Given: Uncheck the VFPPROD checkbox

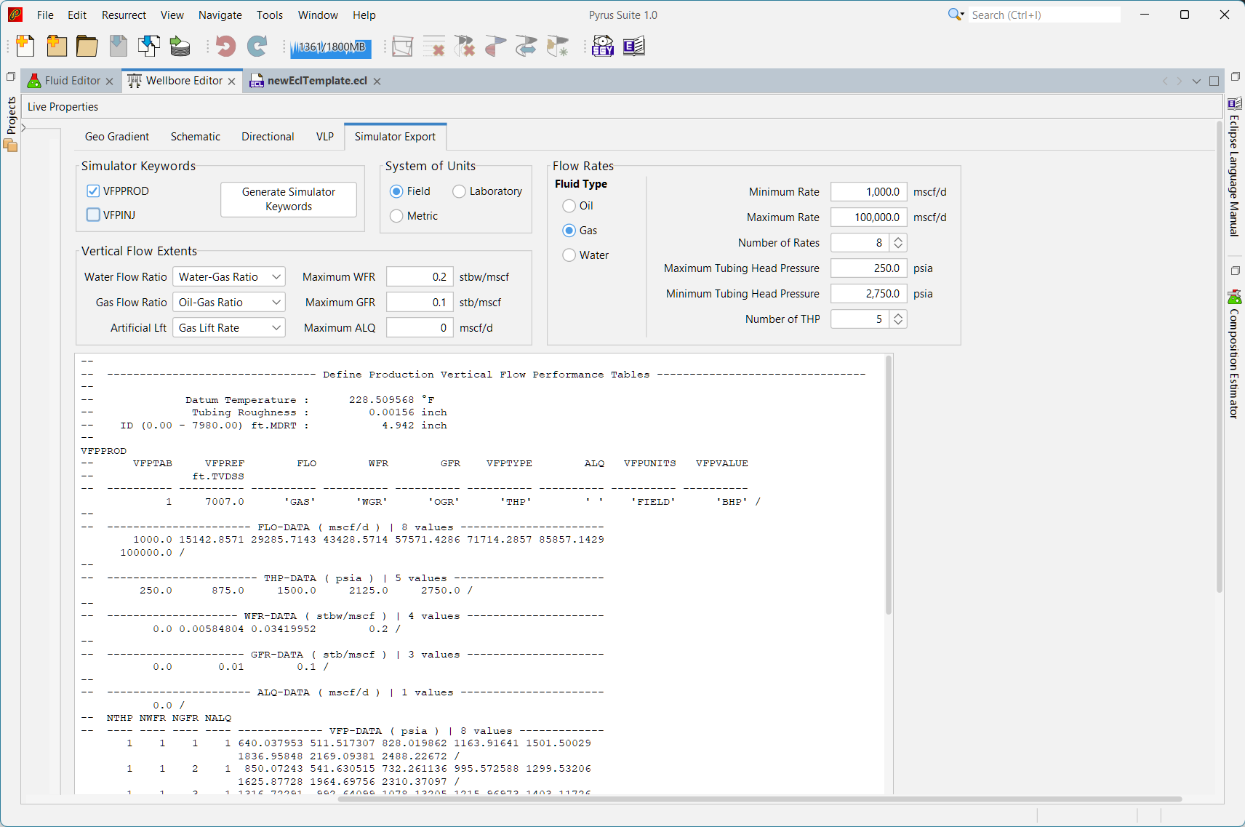Looking at the screenshot, I should tap(93, 191).
